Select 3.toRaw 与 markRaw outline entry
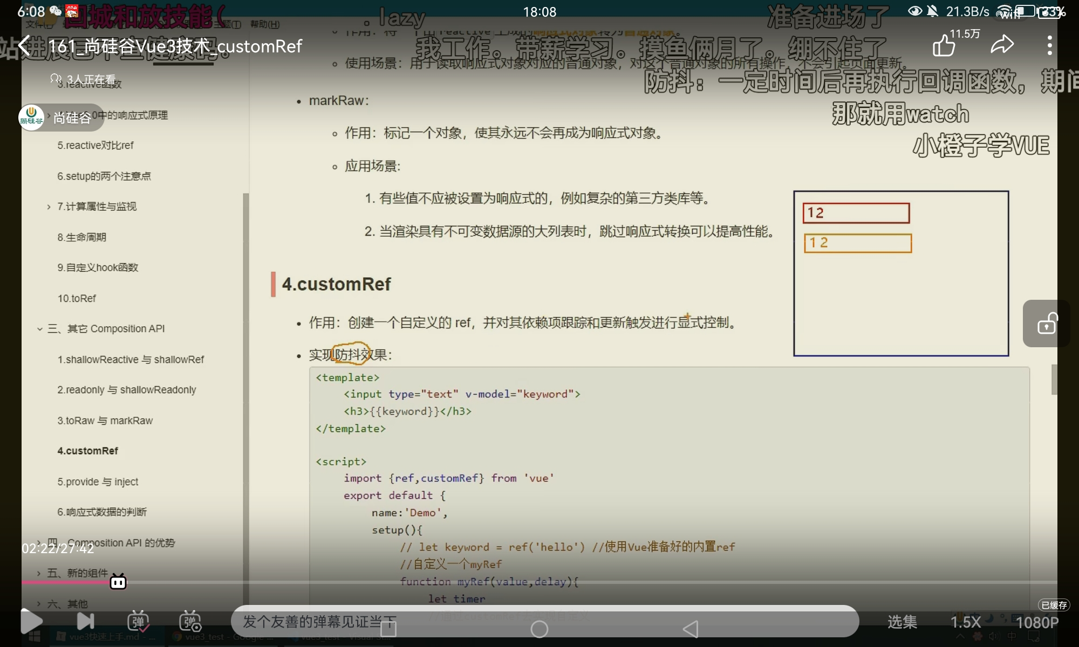The width and height of the screenshot is (1079, 647). point(105,421)
